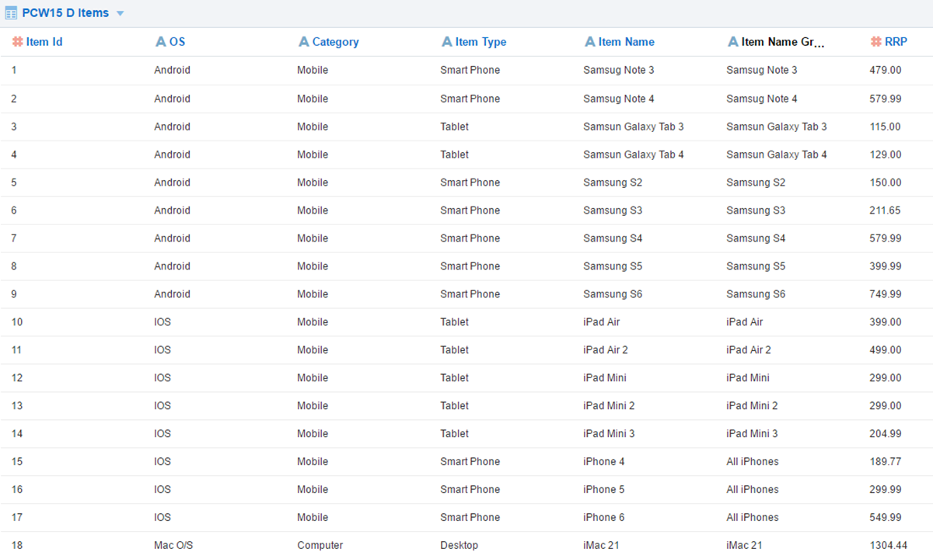Click the number type icon for Item Id
Viewport: 933px width, 559px height.
(17, 42)
